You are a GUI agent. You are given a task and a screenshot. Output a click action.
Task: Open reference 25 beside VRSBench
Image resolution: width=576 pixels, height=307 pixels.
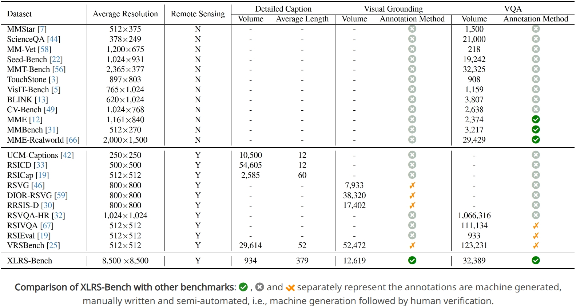[53, 246]
